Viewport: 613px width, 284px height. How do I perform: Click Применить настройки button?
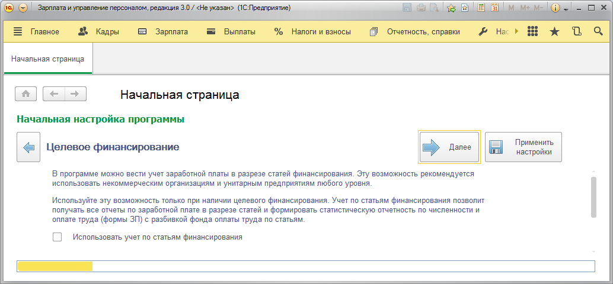[x=523, y=147]
